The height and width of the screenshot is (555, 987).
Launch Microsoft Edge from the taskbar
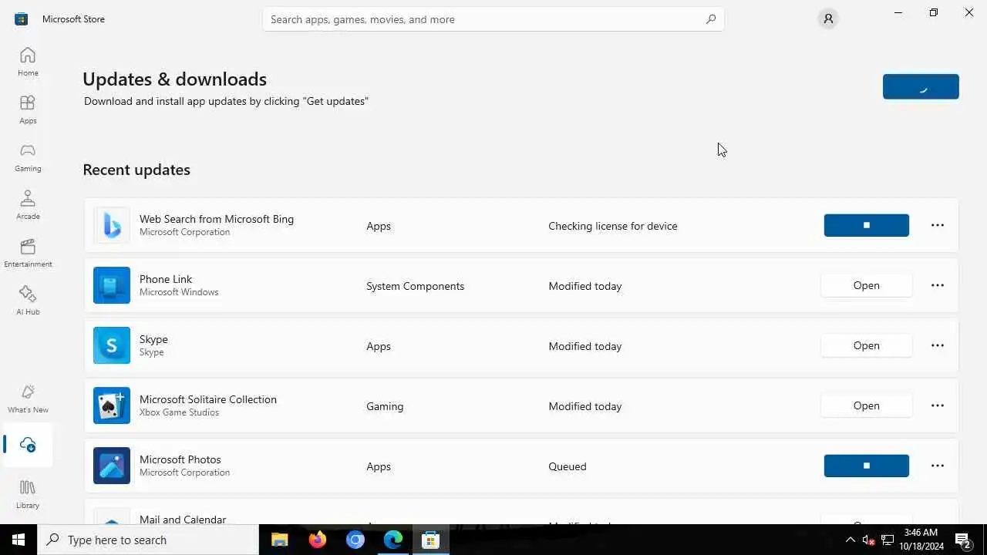393,540
